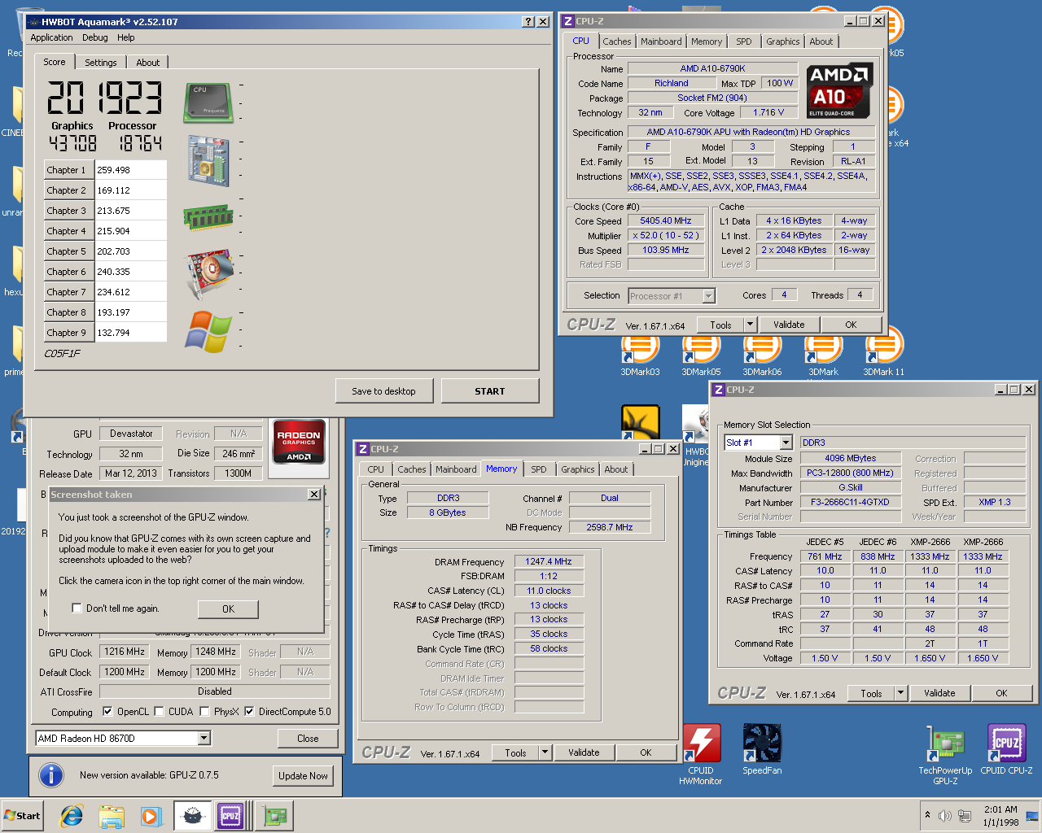Click the Aquamark help question mark button

point(528,22)
